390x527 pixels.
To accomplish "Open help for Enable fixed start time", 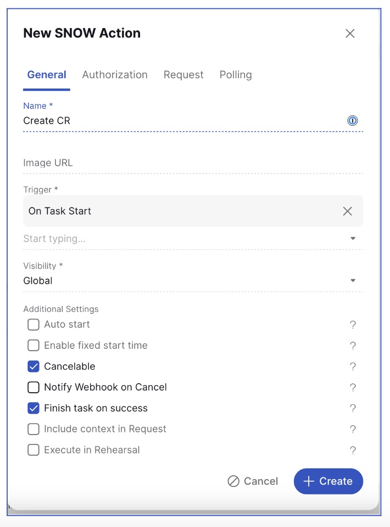I will 353,345.
